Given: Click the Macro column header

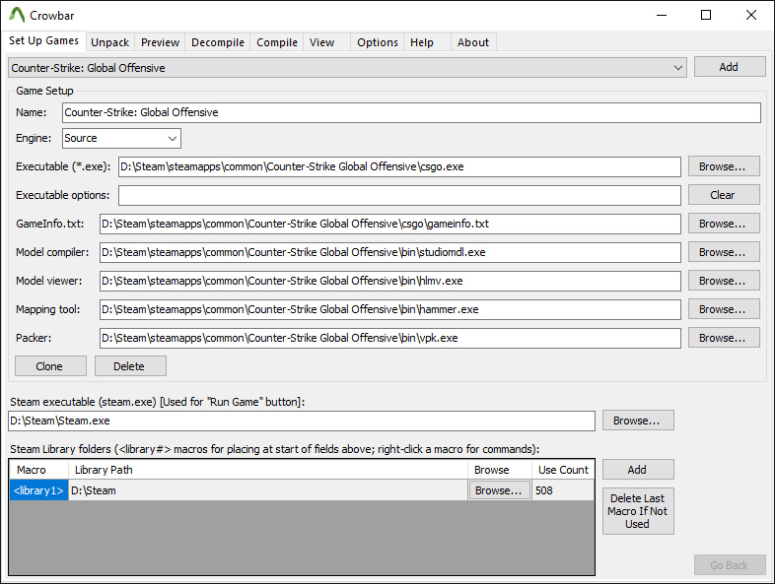Looking at the screenshot, I should tap(38, 470).
